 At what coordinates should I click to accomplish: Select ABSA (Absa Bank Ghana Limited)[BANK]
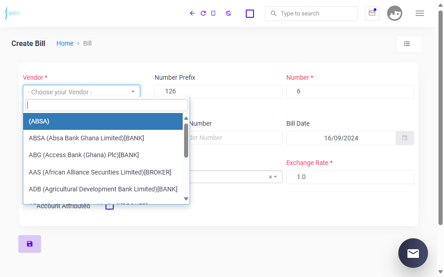103,138
